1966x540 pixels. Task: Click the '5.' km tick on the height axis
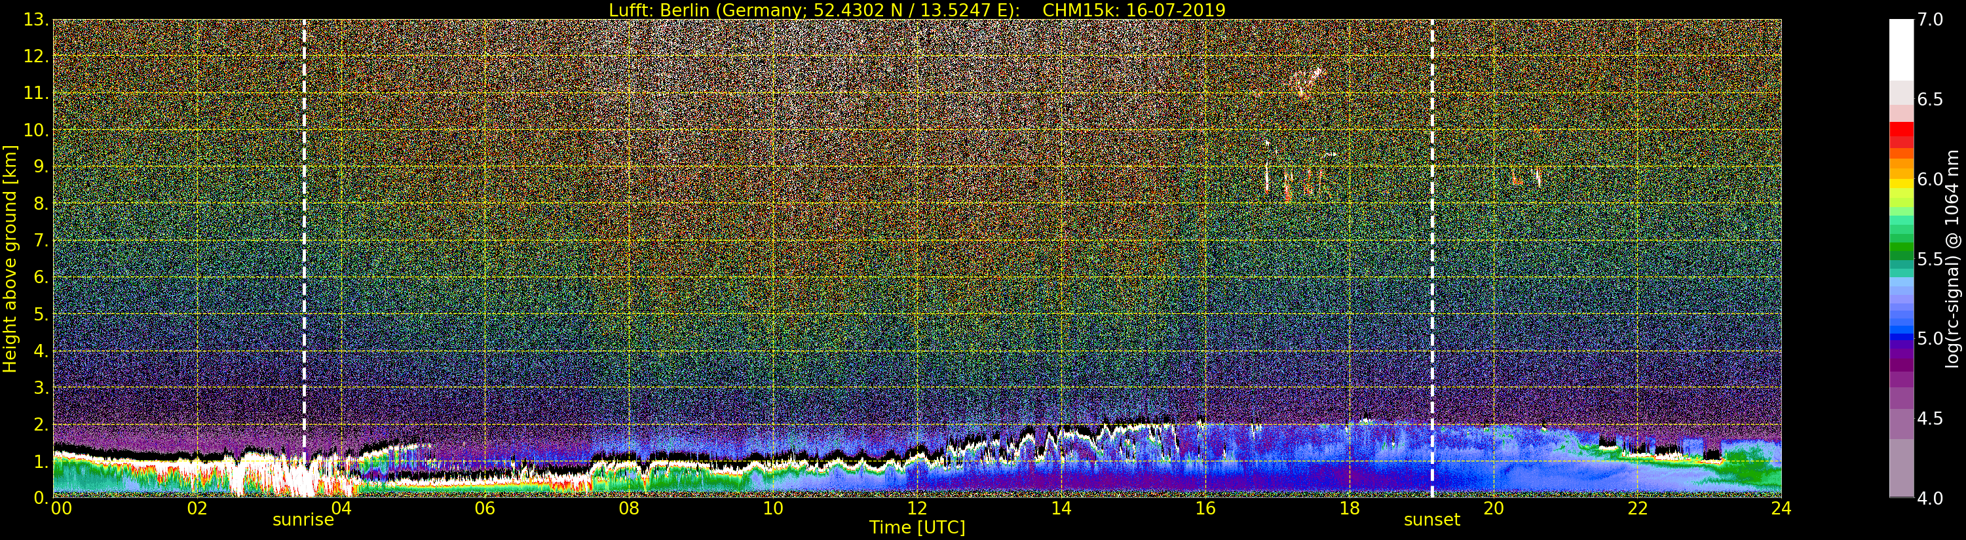pyautogui.click(x=41, y=314)
